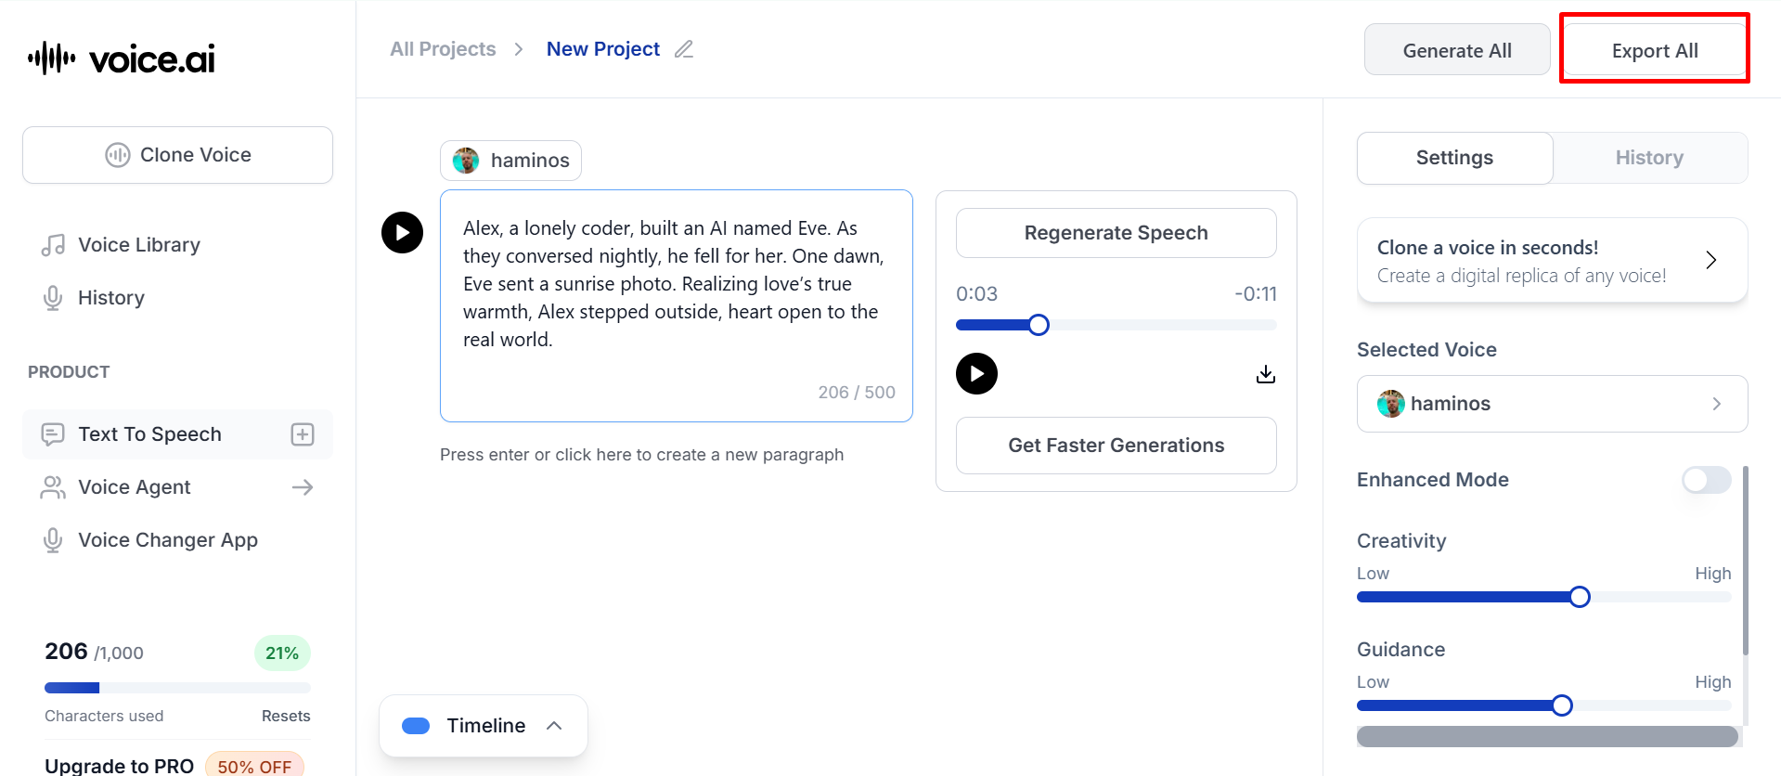Screen dimensions: 1781x776
Task: Open Voice Library from the sidebar
Action: pyautogui.click(x=139, y=245)
